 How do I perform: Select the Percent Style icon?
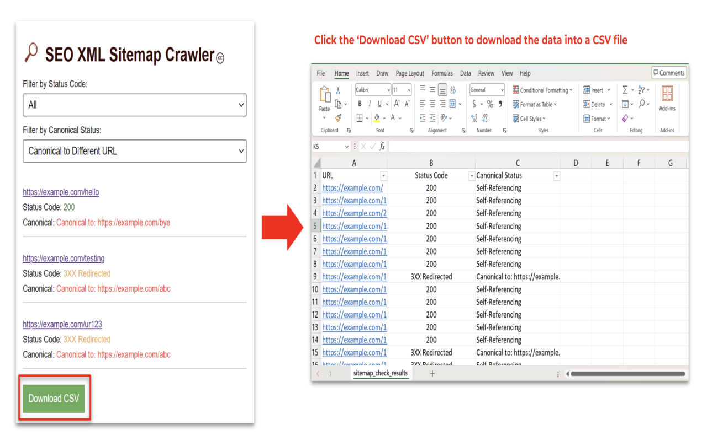(489, 104)
